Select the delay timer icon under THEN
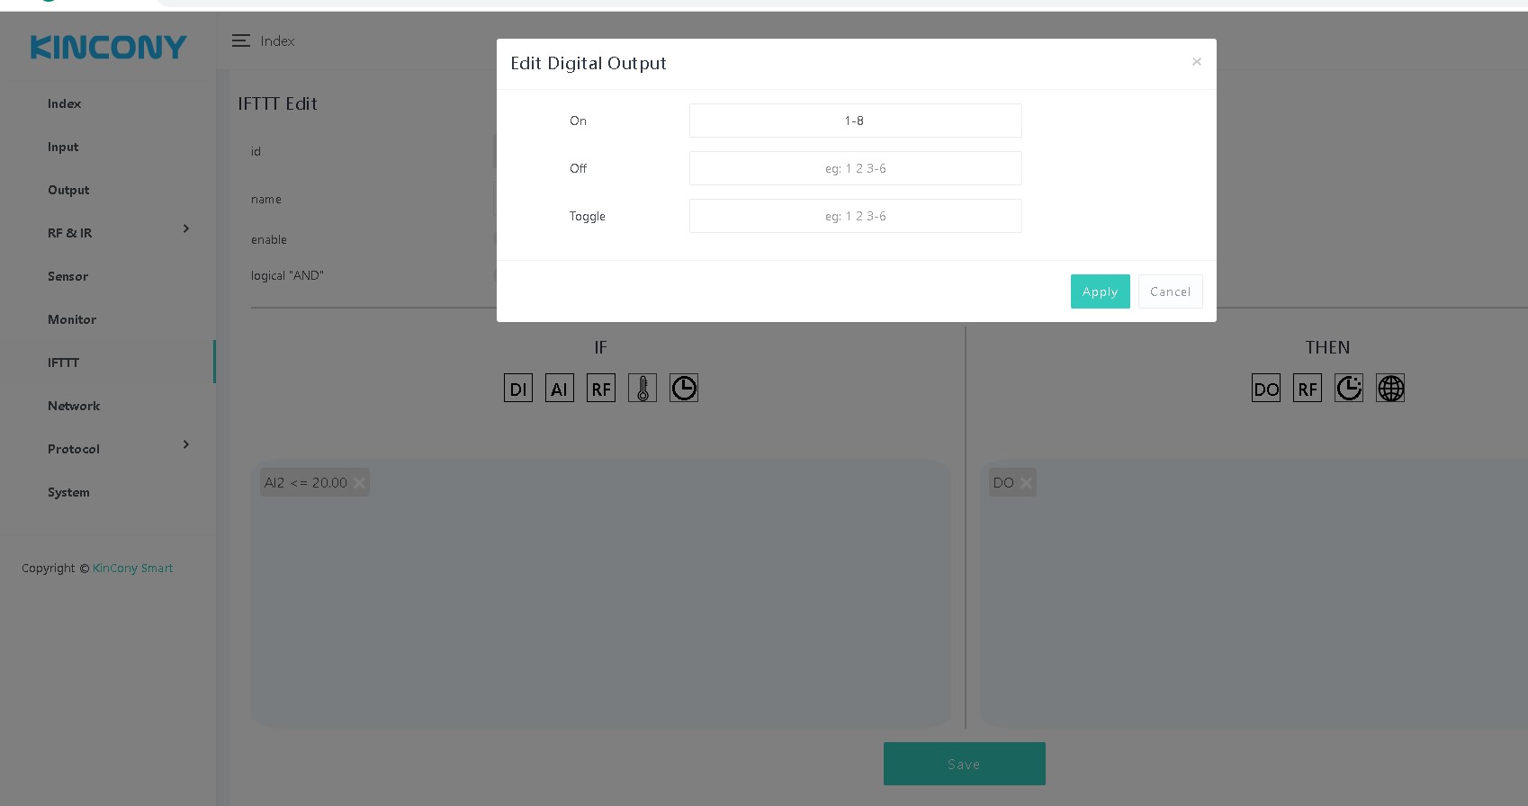 [1348, 389]
